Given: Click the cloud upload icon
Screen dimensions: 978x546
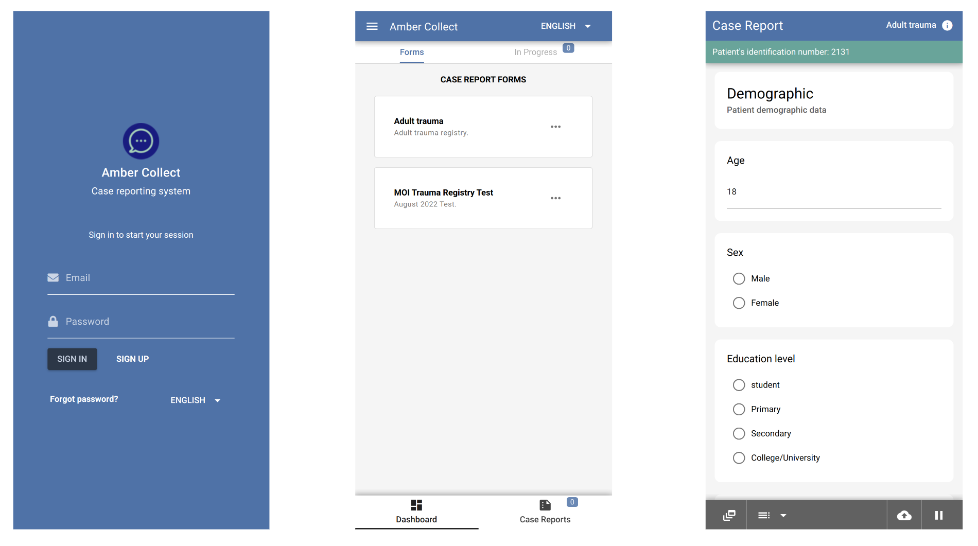Looking at the screenshot, I should [904, 515].
